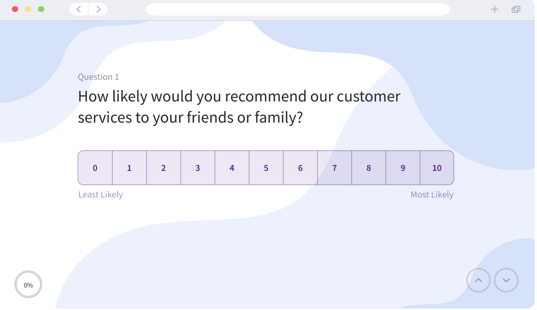Click the Least Likely label
This screenshot has width=537, height=310.
pos(100,194)
